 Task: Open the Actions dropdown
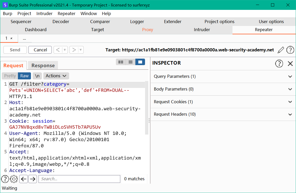(56, 76)
